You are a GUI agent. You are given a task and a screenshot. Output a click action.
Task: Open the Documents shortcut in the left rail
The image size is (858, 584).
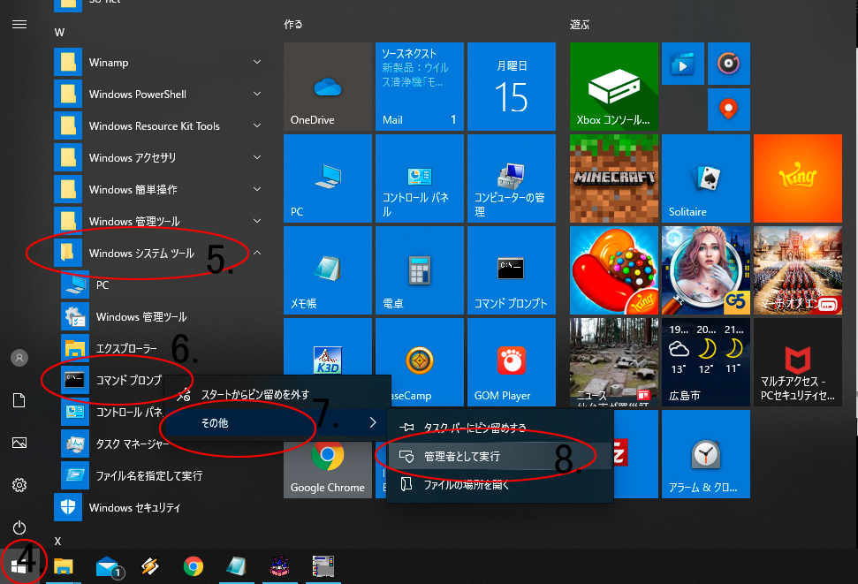pos(19,400)
